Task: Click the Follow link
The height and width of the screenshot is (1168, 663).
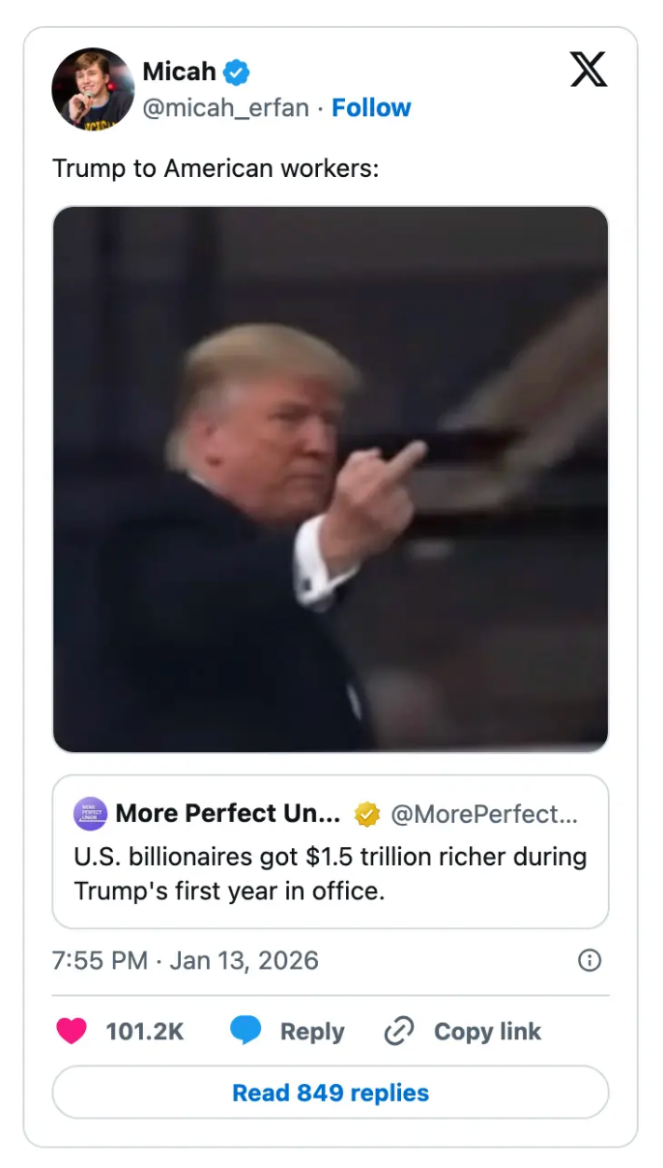Action: click(x=371, y=107)
